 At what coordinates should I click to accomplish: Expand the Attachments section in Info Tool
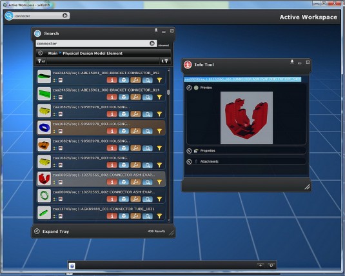[189, 162]
